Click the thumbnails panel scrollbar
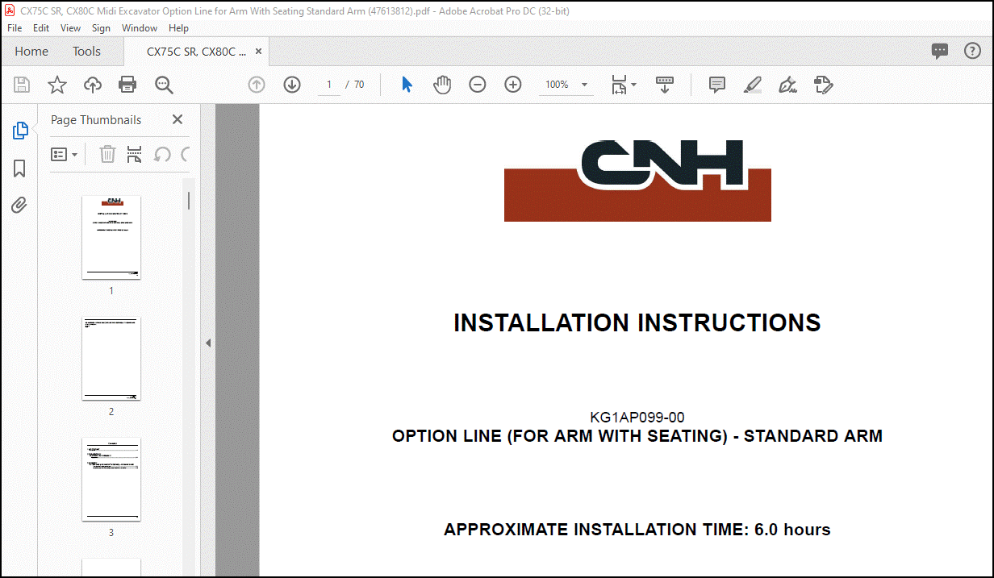This screenshot has height=578, width=994. 189,200
